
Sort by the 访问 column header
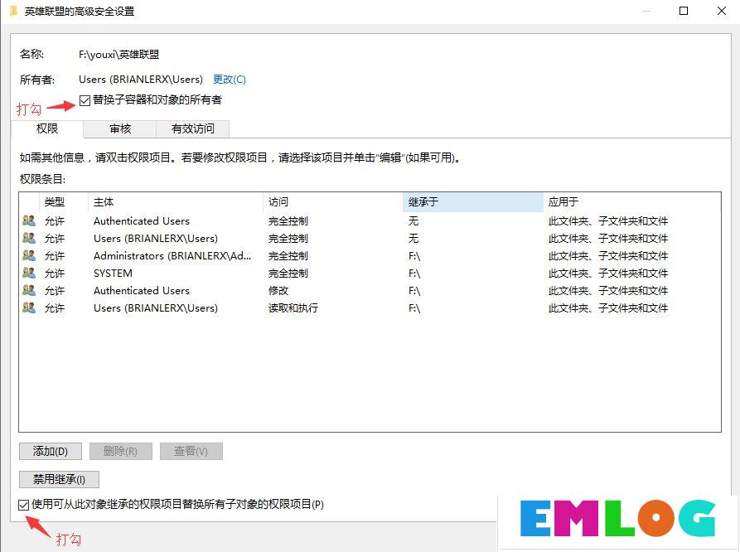click(333, 202)
